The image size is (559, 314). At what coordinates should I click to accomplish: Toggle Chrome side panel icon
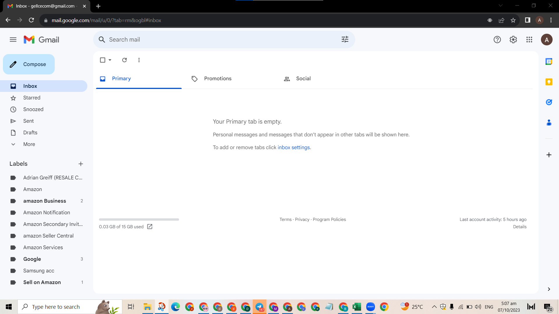click(528, 20)
